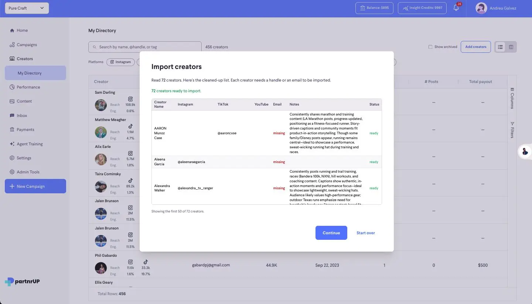The image size is (532, 304).
Task: Click Continue in Import creators dialog
Action: (331, 233)
